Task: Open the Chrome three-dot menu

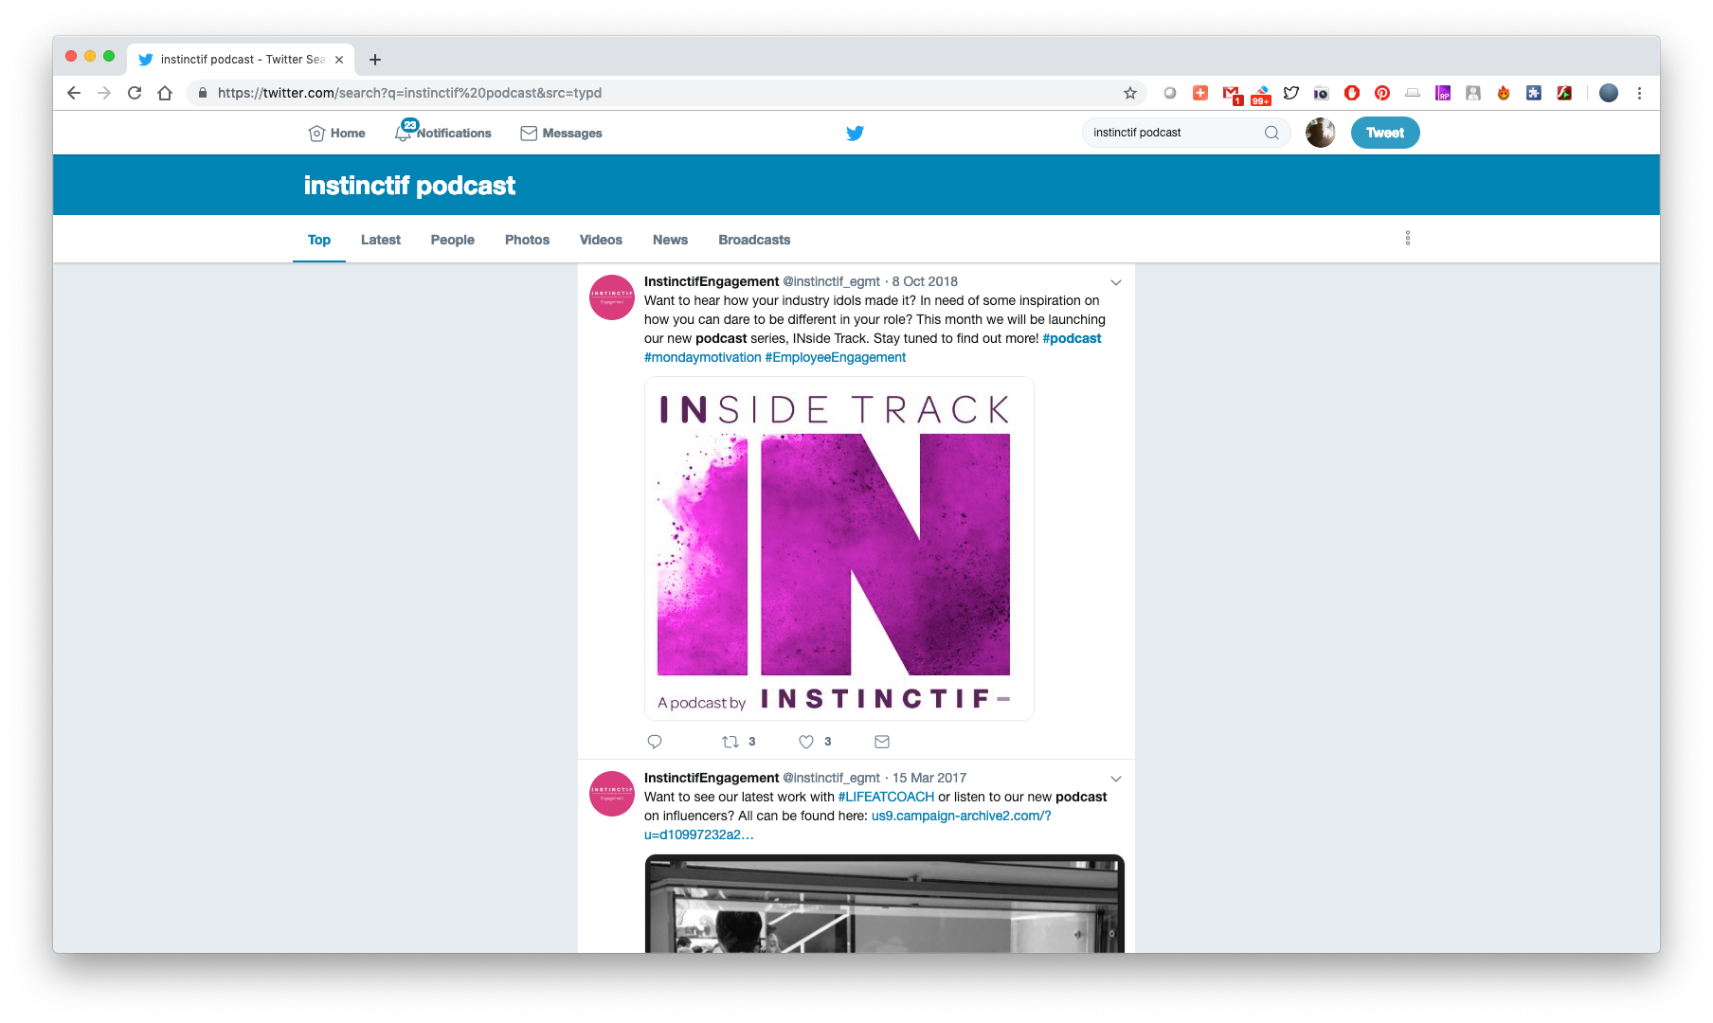Action: (1639, 93)
